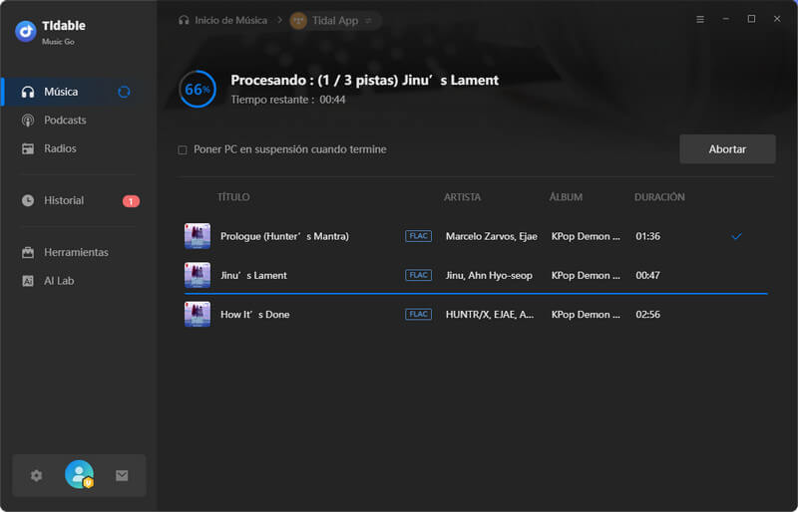Click Jinu's Lament album thumbnail

point(198,275)
